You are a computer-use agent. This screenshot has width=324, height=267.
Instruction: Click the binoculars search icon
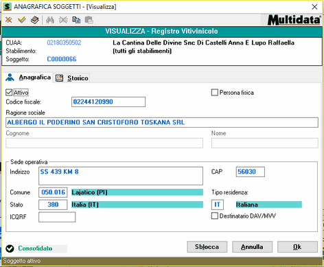click(x=50, y=20)
